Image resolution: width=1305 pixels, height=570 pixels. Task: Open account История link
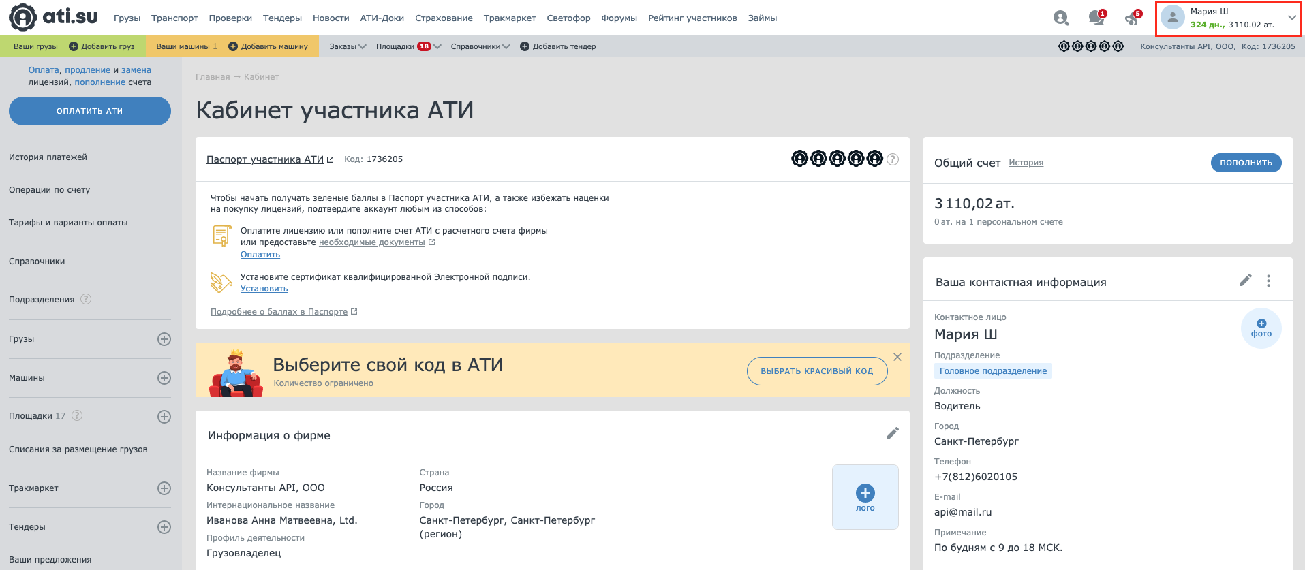(x=1026, y=163)
